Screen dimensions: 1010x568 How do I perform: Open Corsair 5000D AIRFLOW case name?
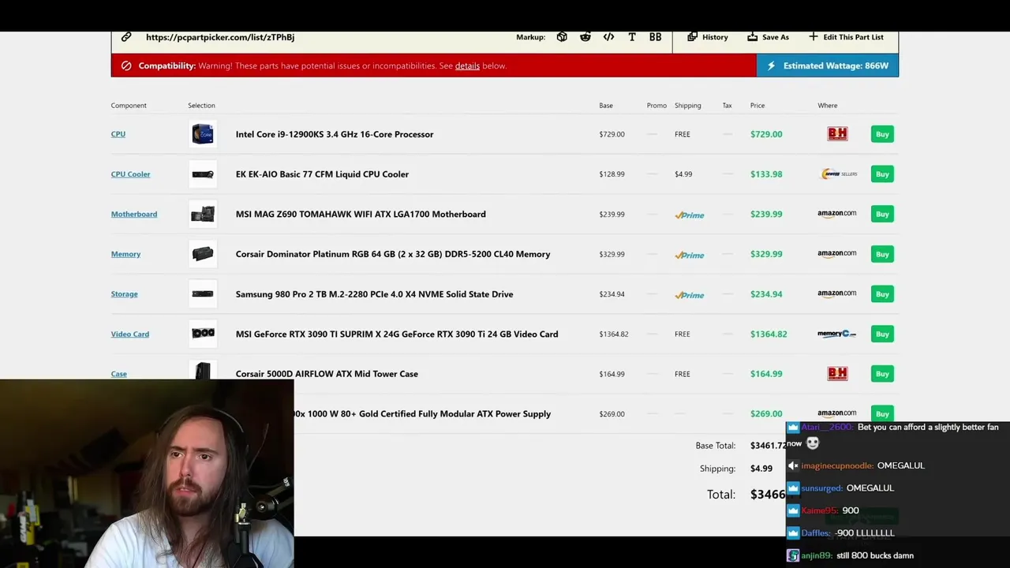tap(327, 374)
